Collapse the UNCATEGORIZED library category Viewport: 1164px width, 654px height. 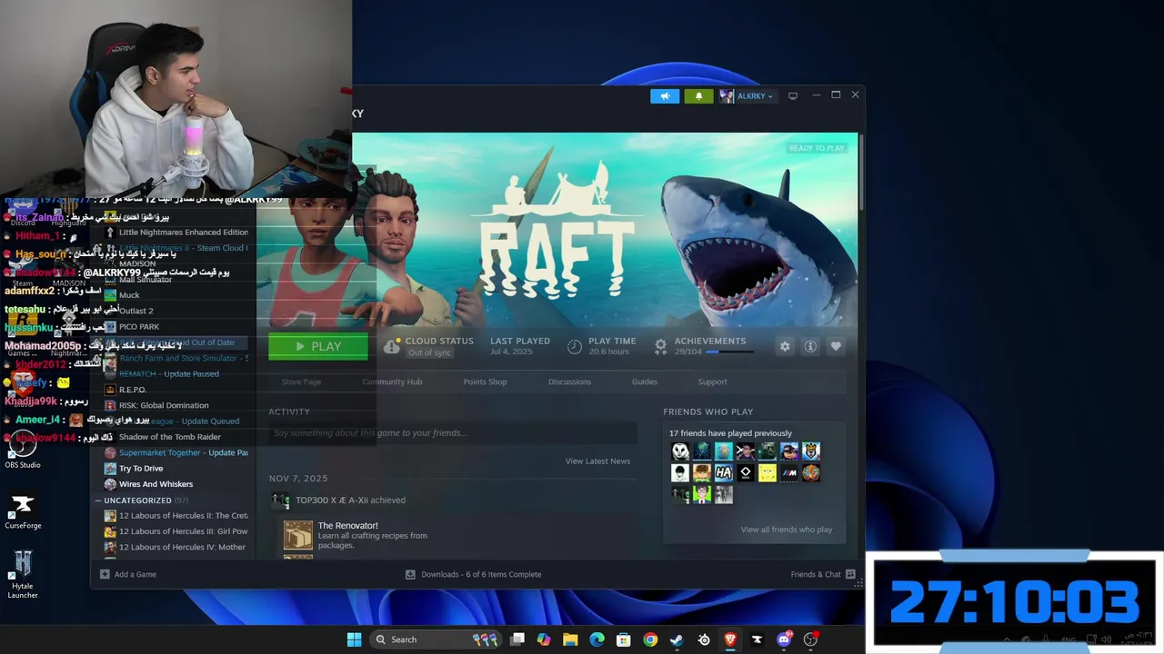[x=98, y=500]
